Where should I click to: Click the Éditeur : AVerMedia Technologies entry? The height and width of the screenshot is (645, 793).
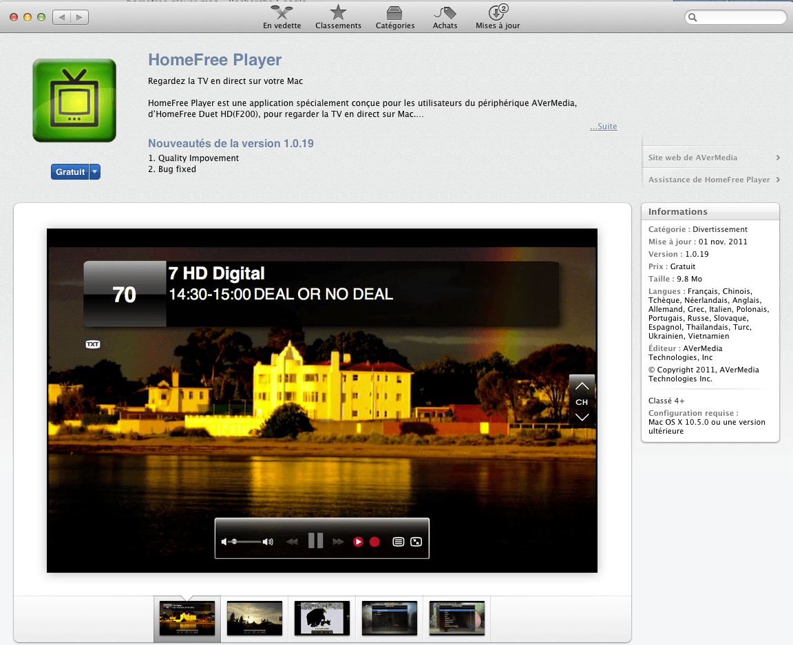686,353
